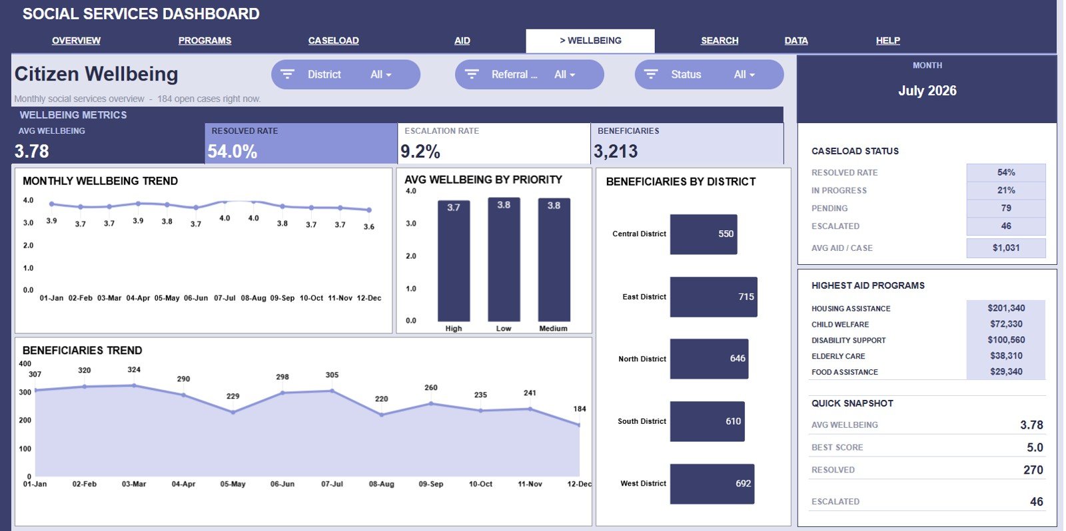Screen dimensions: 1066x531
Task: Click the Status filter funnel icon
Action: point(651,75)
